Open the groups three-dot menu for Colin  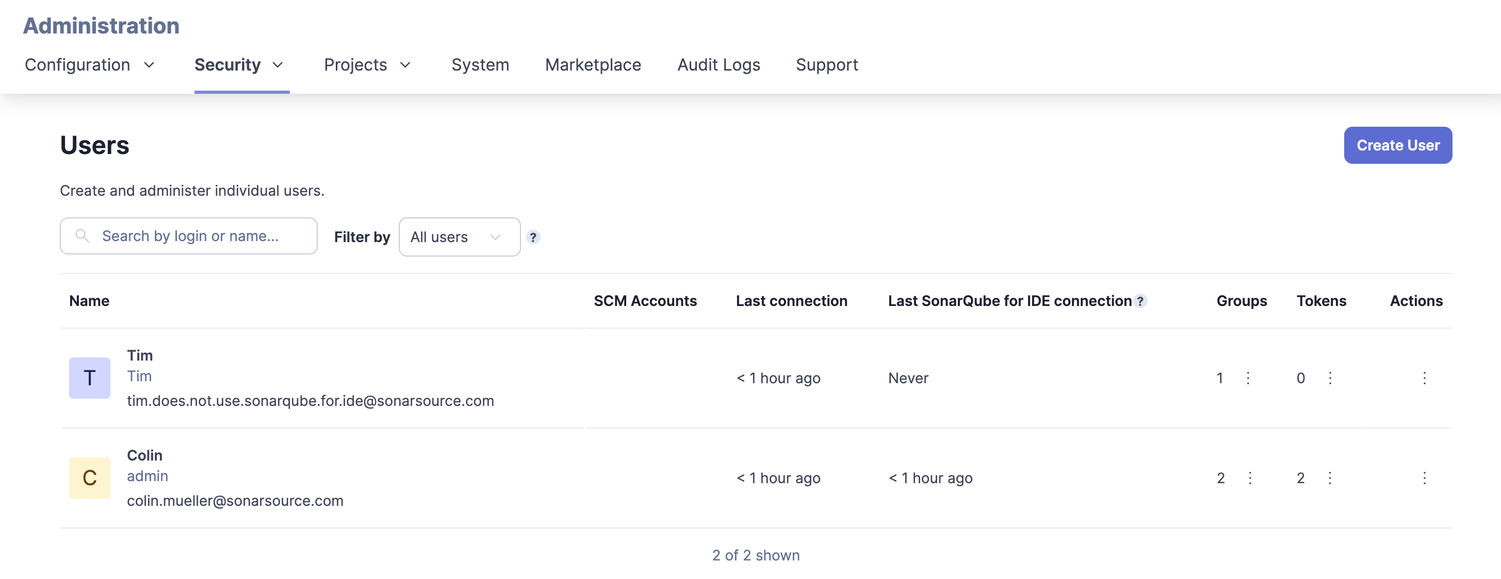point(1250,478)
